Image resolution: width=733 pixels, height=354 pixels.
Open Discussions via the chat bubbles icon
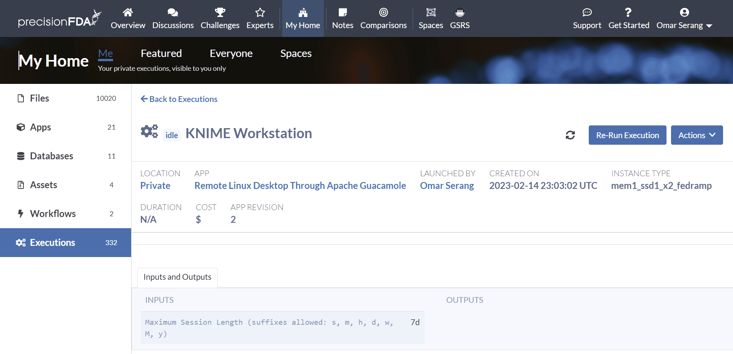click(x=173, y=13)
